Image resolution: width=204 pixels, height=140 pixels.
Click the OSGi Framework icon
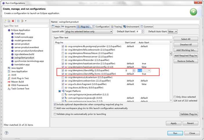coord(9,85)
